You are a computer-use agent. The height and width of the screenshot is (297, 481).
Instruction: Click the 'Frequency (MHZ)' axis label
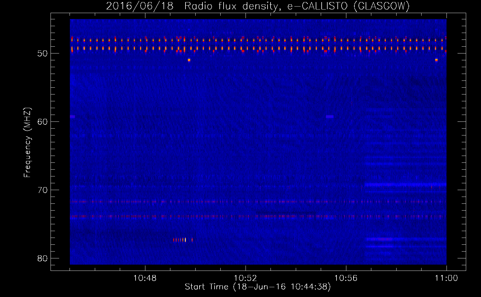(x=27, y=143)
